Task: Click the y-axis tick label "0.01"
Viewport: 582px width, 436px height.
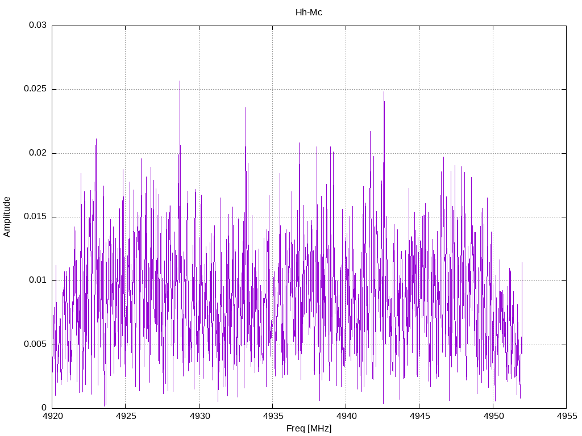Action: coord(38,280)
